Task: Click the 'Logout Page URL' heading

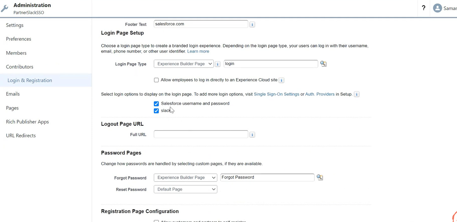Action: click(122, 124)
